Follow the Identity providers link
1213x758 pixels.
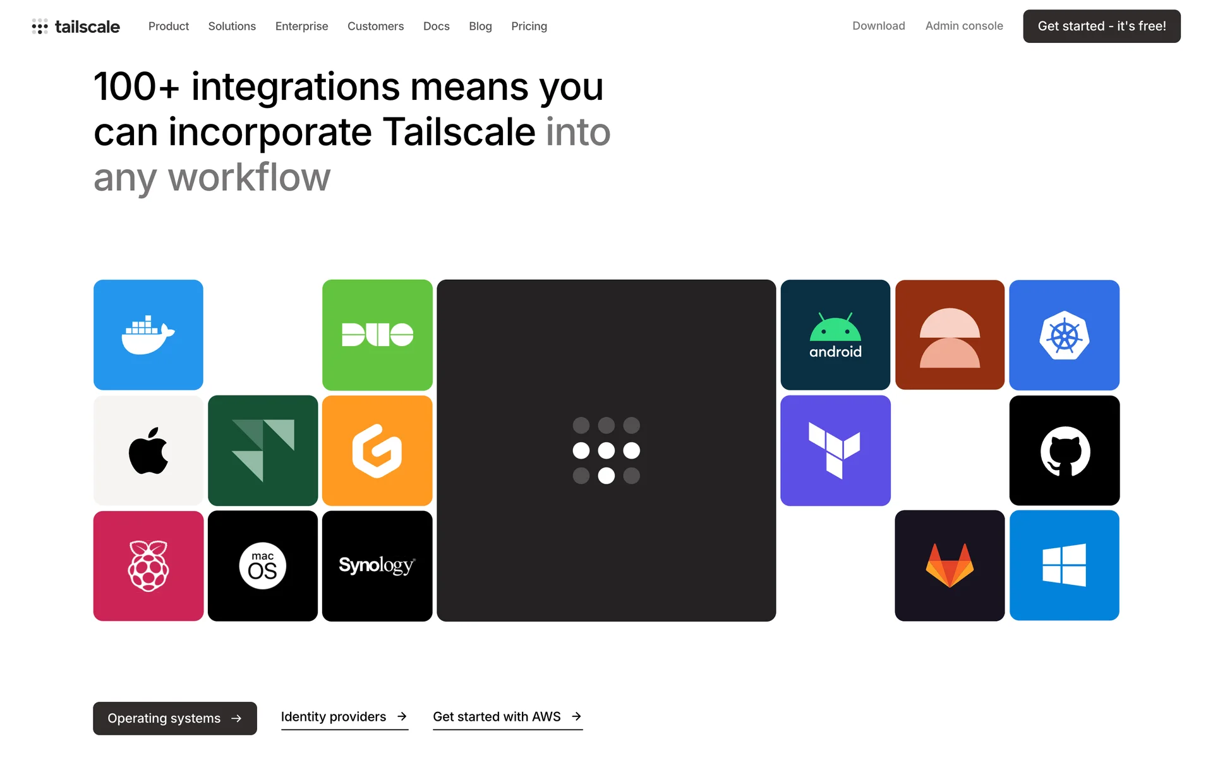coord(344,717)
